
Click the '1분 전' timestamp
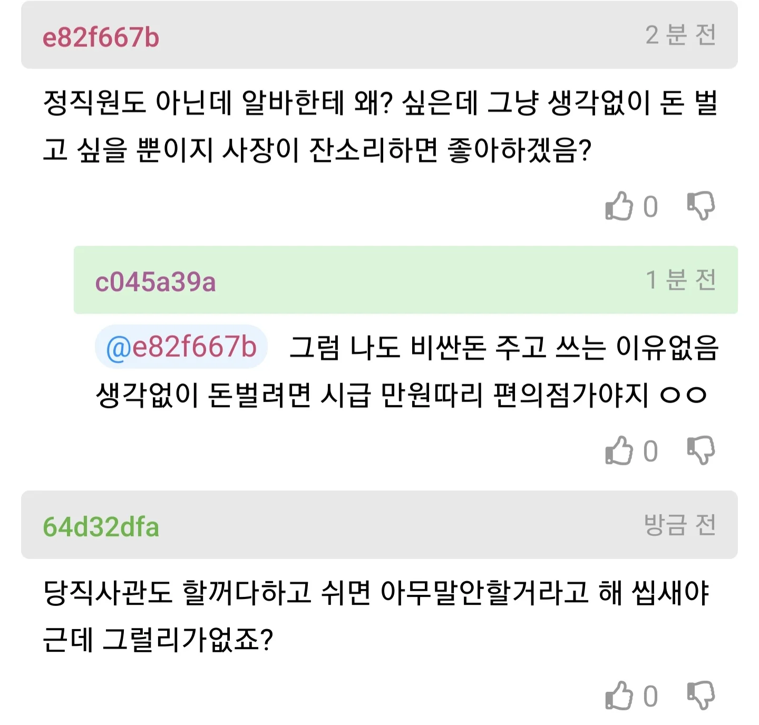[680, 280]
